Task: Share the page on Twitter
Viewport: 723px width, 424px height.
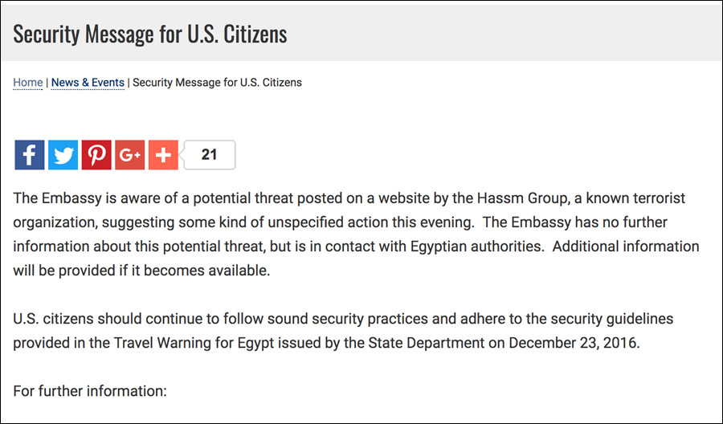Action: 63,155
